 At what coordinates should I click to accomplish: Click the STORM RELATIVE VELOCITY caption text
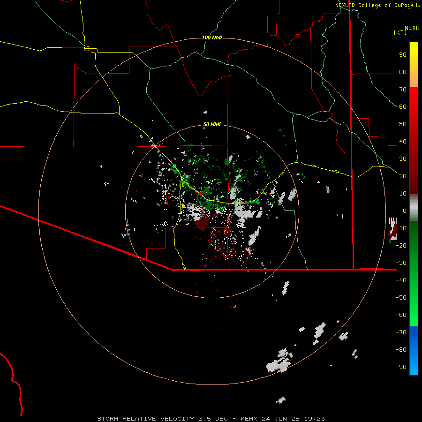[x=145, y=419]
